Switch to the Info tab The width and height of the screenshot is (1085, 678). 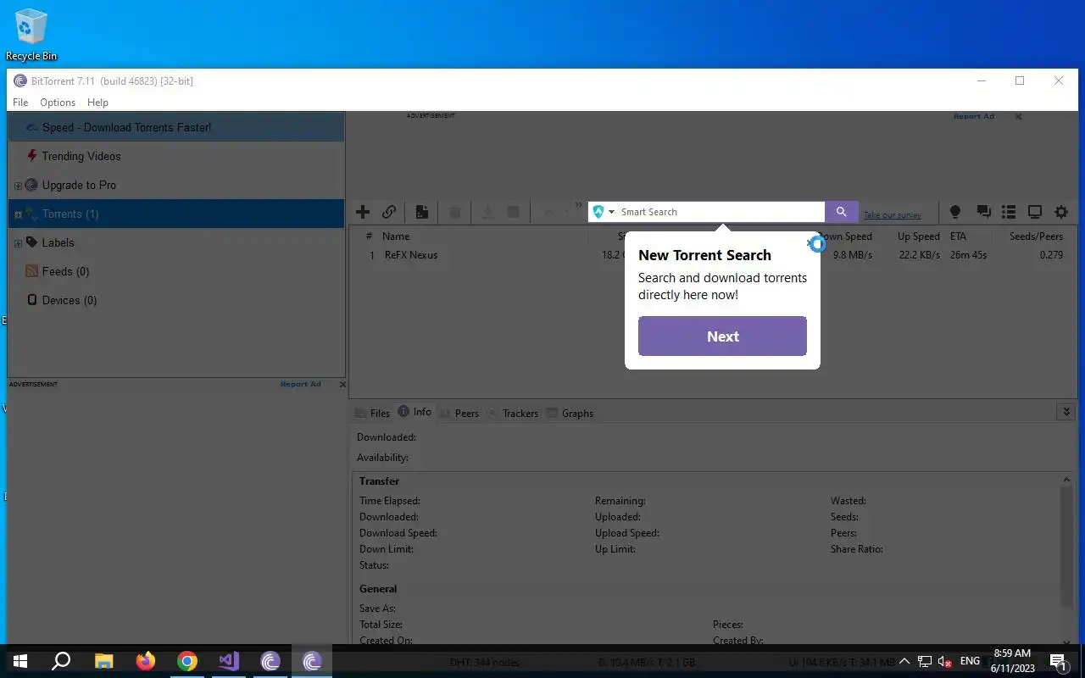pos(415,412)
